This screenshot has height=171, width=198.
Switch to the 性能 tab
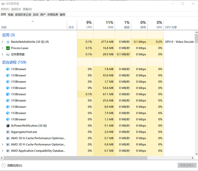coord(11,15)
